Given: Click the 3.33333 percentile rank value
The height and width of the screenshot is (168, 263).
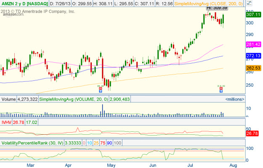Looking at the screenshot, I should coord(73,143).
